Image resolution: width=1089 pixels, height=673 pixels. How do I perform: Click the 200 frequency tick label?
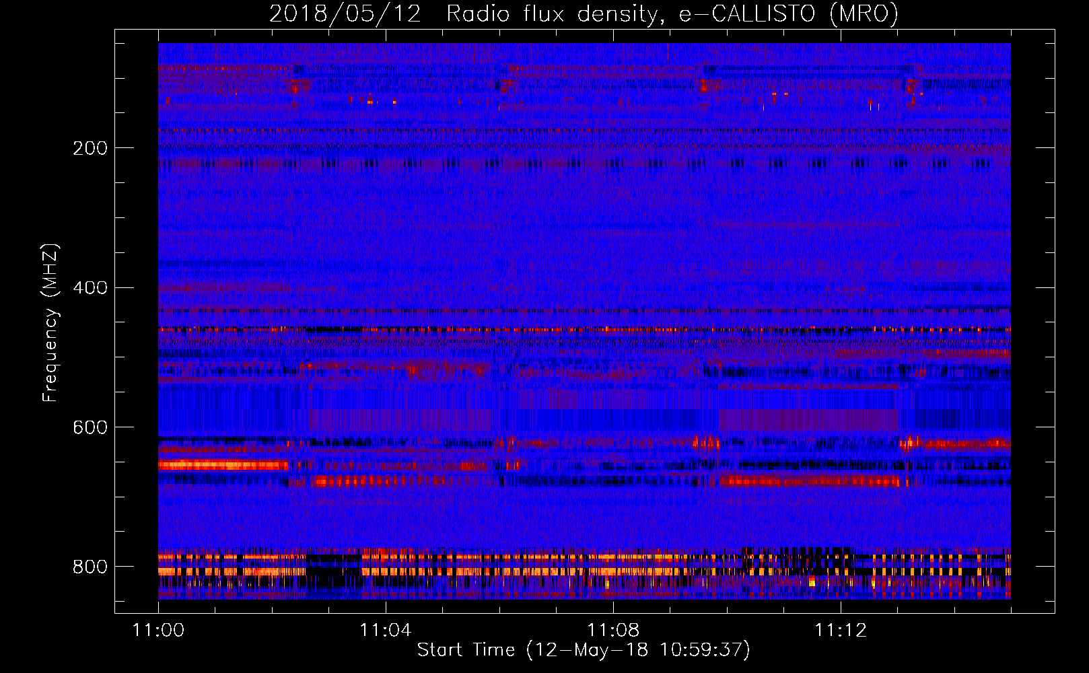90,148
